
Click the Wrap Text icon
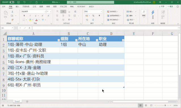click(x=75, y=12)
